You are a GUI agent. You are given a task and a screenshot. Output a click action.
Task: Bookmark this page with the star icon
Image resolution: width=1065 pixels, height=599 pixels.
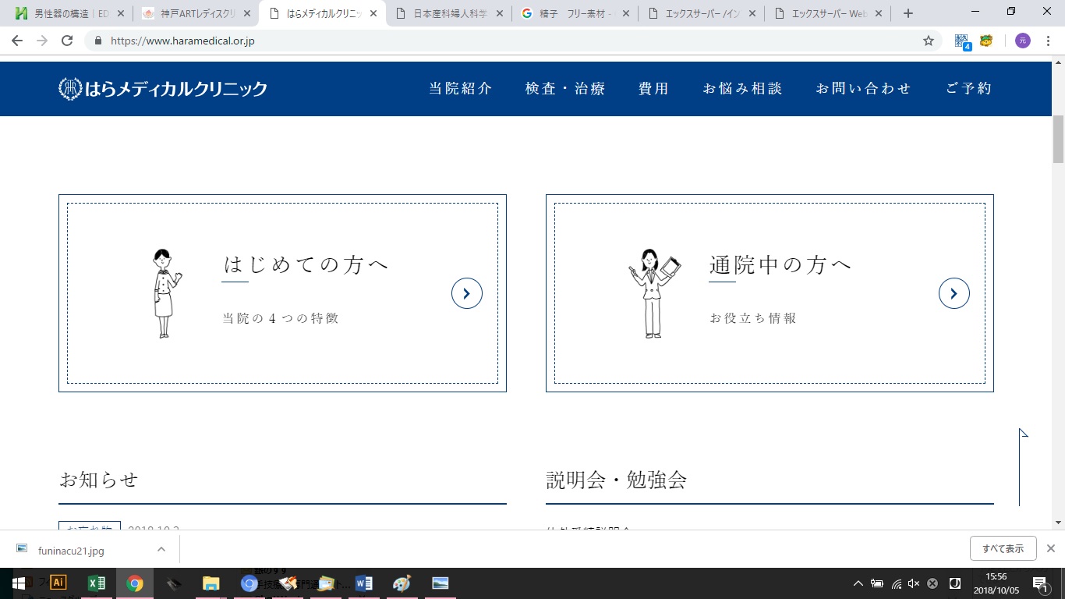[x=928, y=41]
